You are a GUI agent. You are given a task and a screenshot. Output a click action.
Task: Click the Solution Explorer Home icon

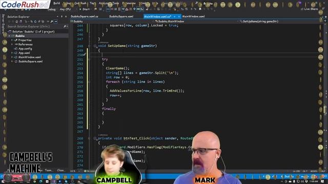tap(17, 21)
